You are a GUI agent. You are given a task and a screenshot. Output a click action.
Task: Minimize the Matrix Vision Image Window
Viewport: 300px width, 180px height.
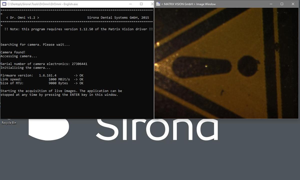click(x=271, y=4)
